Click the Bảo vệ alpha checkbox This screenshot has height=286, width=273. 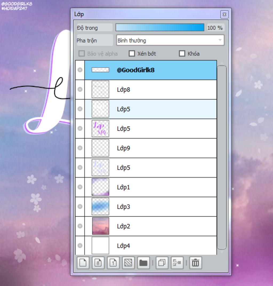point(82,54)
